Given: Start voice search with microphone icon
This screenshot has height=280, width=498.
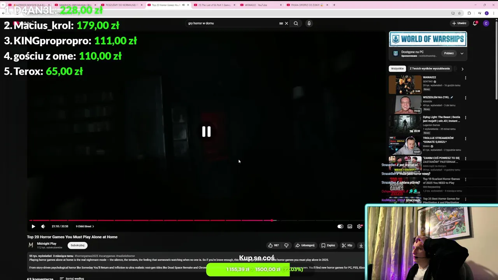Looking at the screenshot, I should point(309,23).
